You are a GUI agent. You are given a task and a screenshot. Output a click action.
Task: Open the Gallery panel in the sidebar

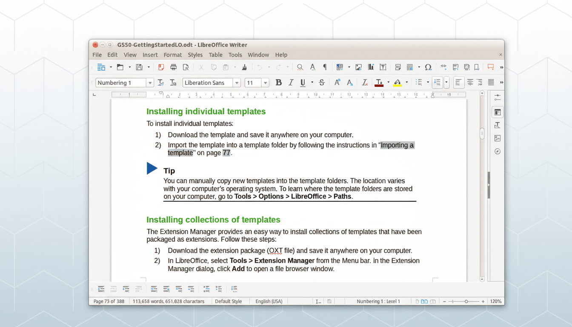click(497, 138)
